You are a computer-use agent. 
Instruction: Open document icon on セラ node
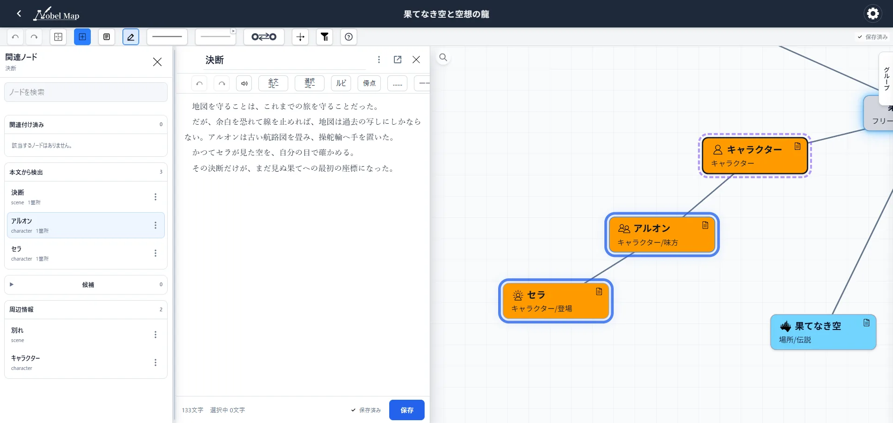[599, 291]
